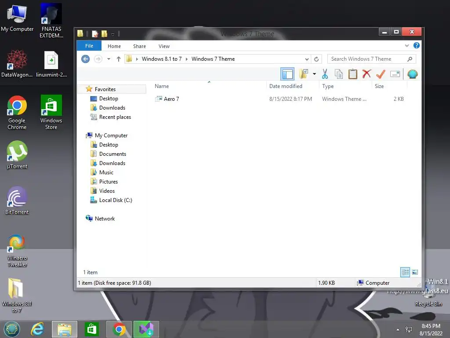Viewport: 450px width, 338px height.
Task: Expand the root breadcrumb arrow before Windows 8.1 to 7
Action: [137, 59]
